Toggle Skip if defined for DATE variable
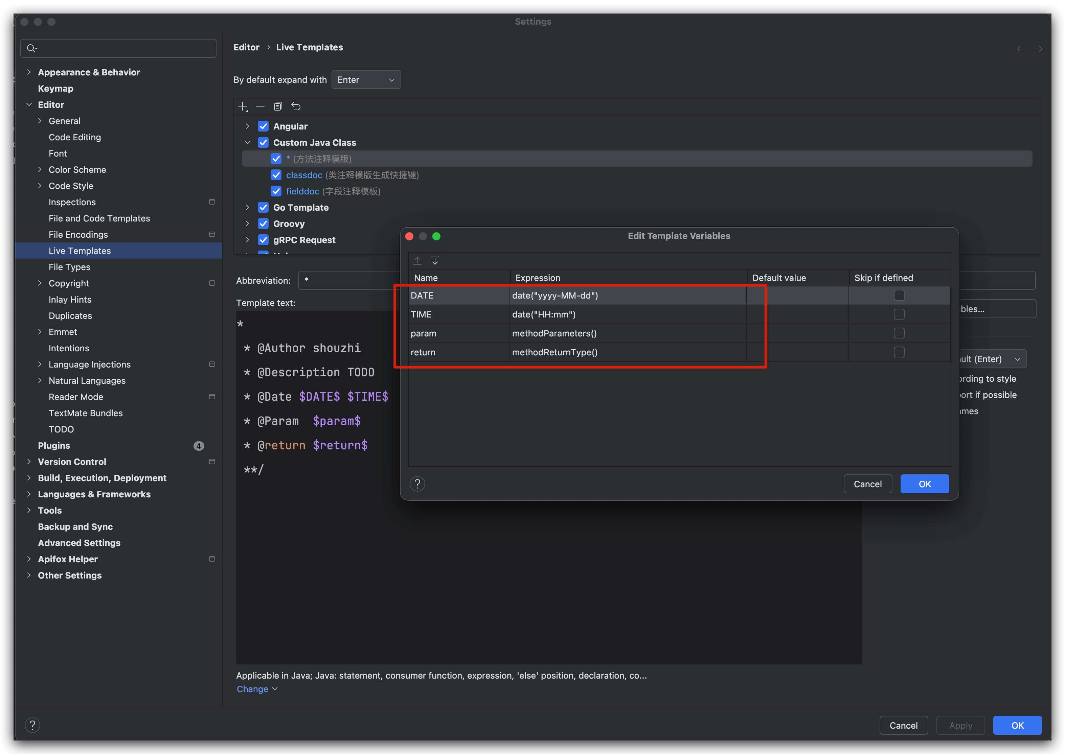The image size is (1065, 754). [x=899, y=295]
